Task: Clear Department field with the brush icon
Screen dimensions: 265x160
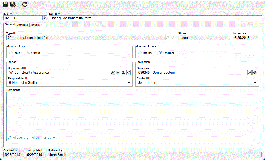Action: [128, 73]
